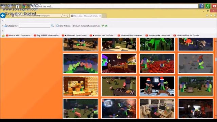This screenshot has width=217, height=122.
Task: Open Nether portal room wallpaper thumbnail
Action: coord(119,63)
